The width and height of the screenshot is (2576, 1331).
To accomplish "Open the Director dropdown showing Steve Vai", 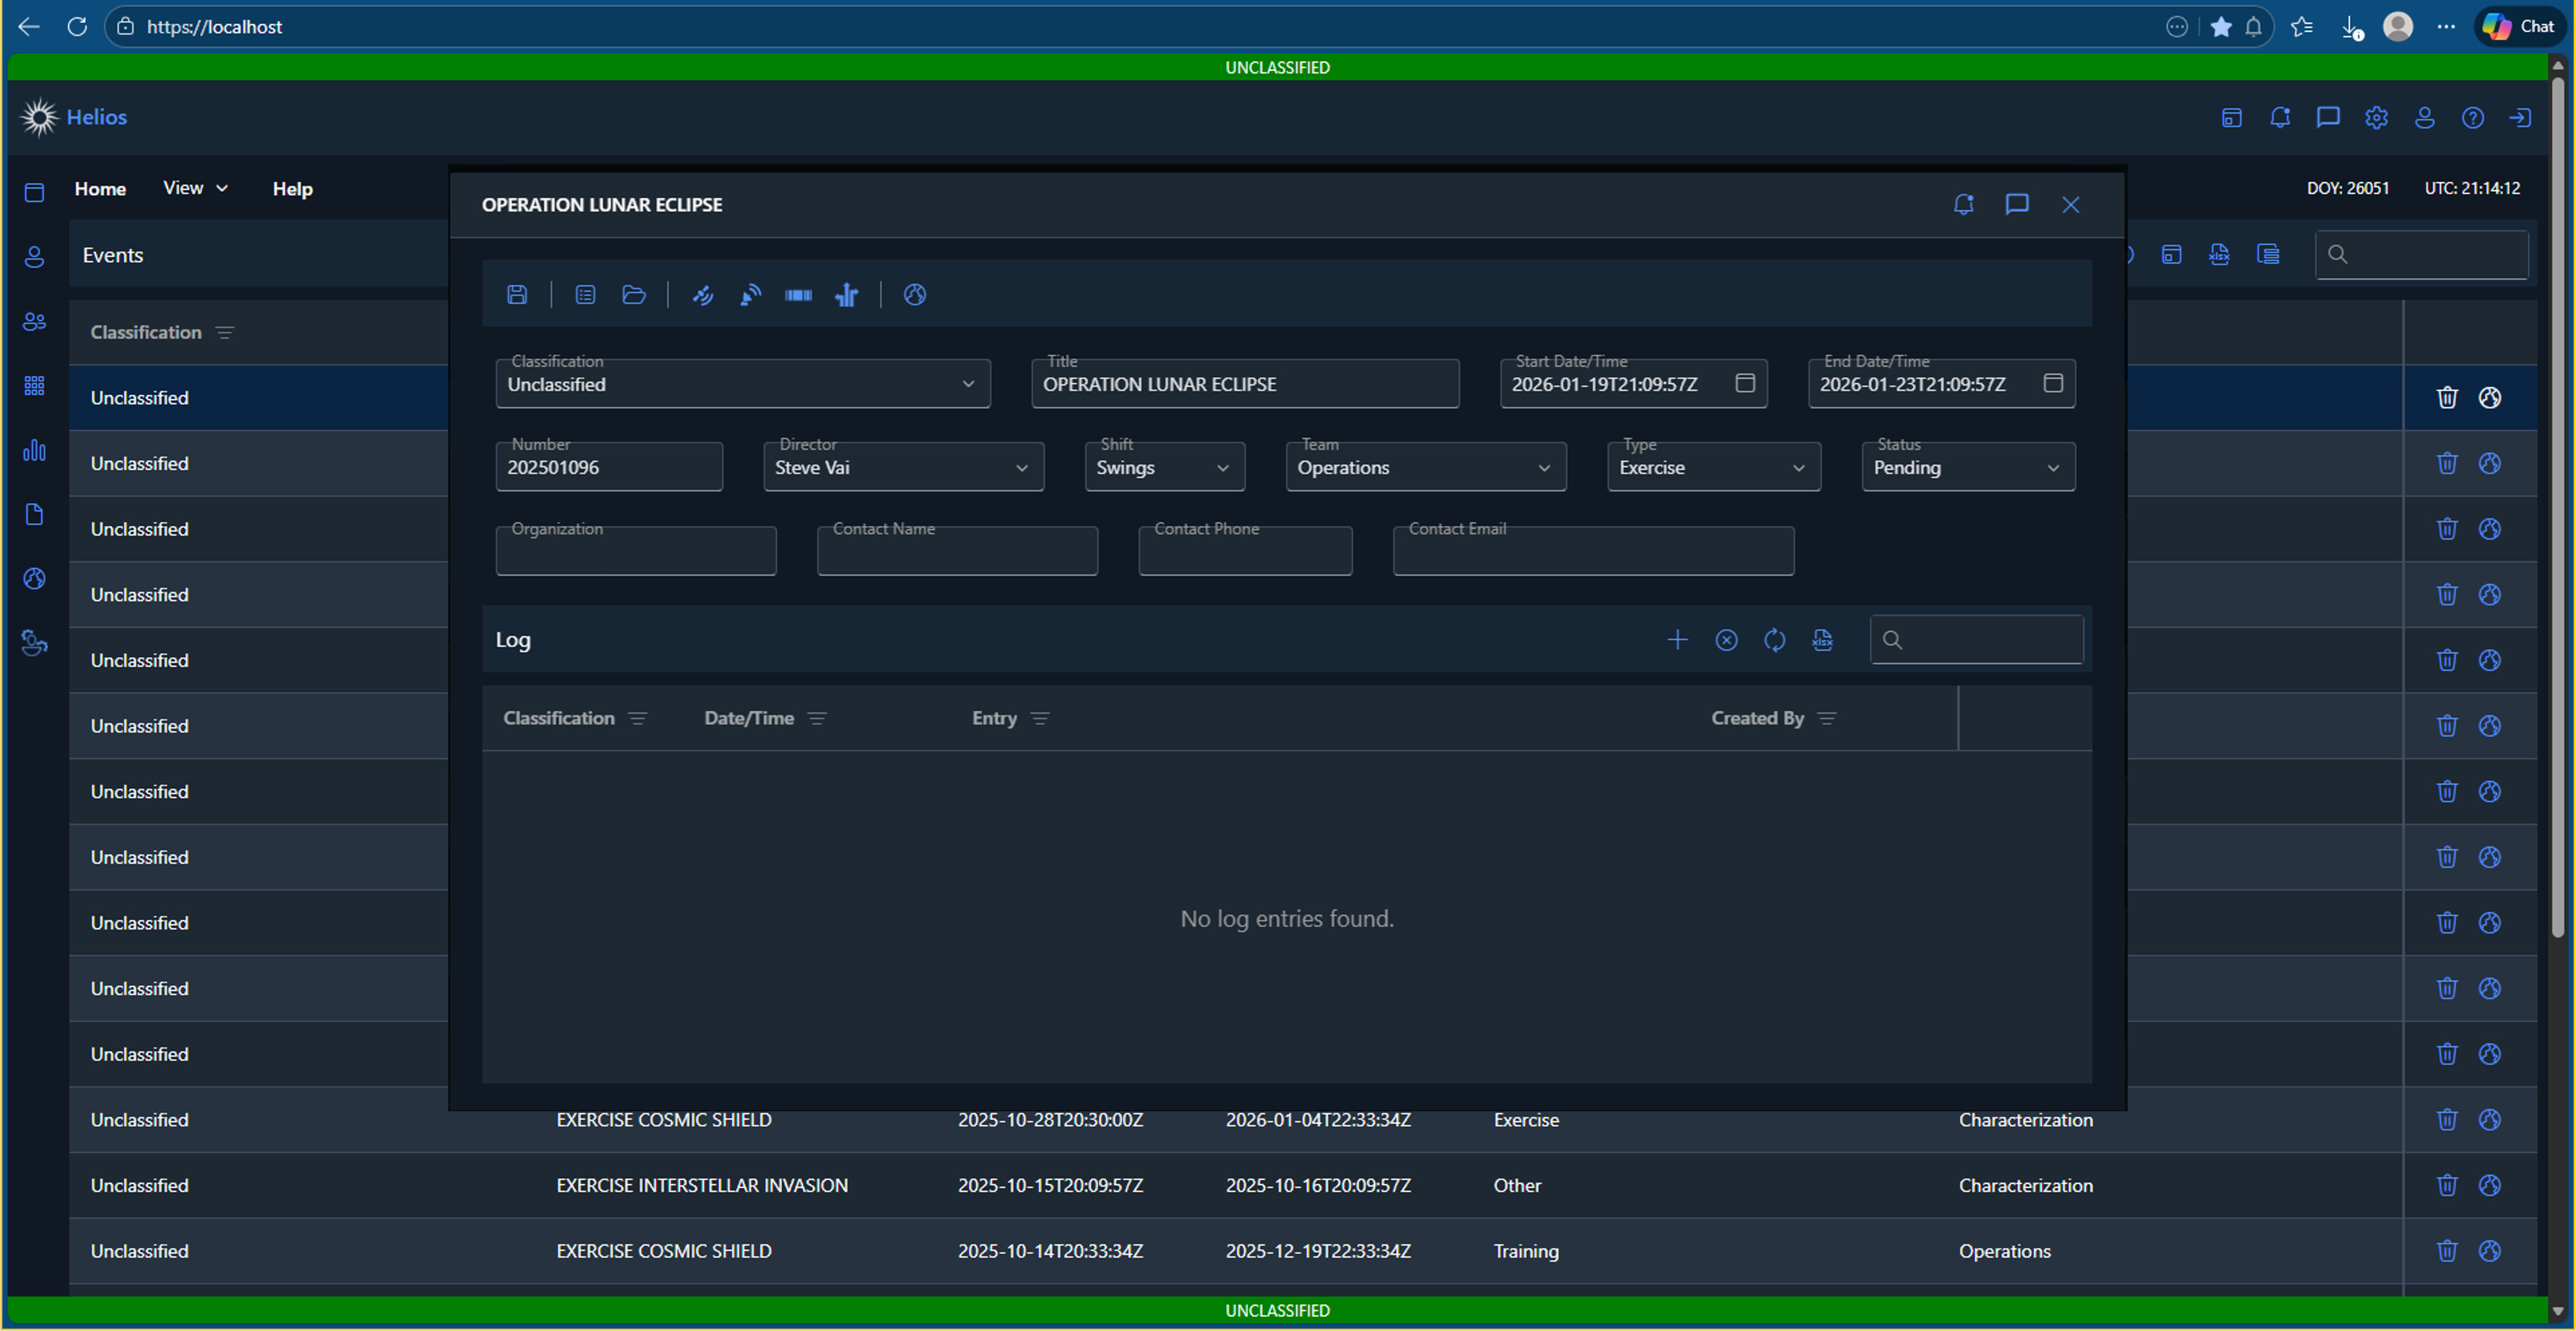I will click(902, 467).
